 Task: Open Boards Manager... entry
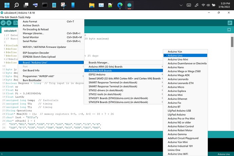[99, 62]
